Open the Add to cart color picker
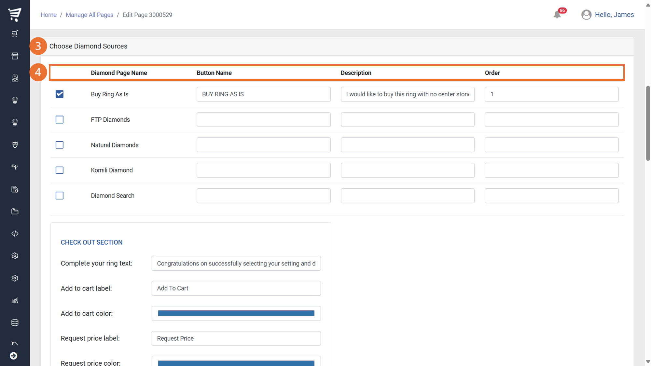Viewport: 651px width, 366px height. click(x=236, y=313)
